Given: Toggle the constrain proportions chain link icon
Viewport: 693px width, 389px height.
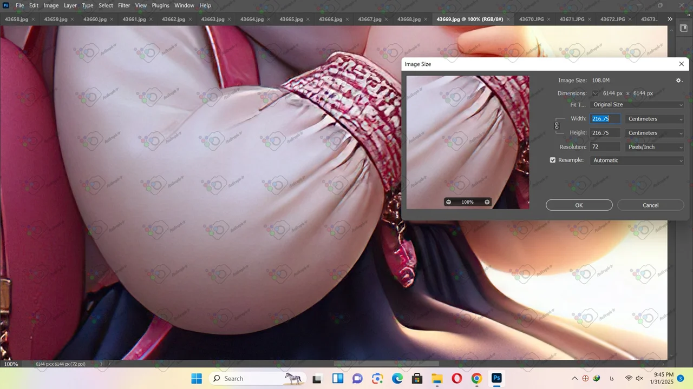Looking at the screenshot, I should [x=557, y=126].
